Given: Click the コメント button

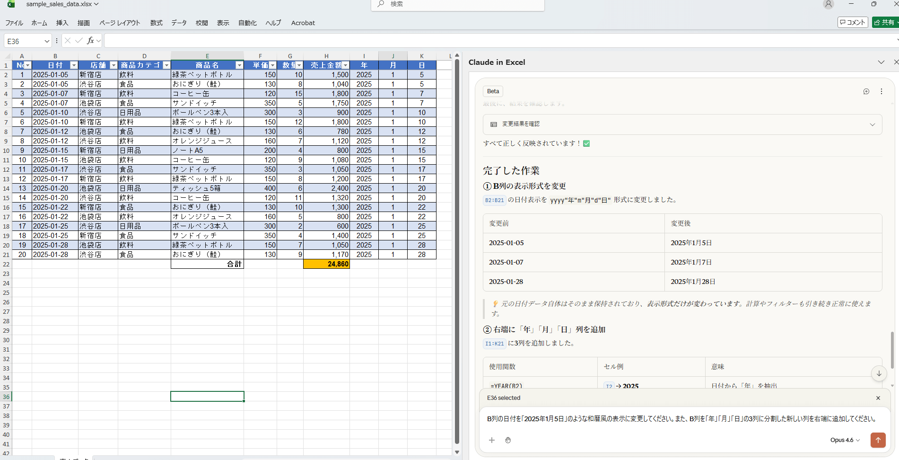Looking at the screenshot, I should tap(853, 22).
